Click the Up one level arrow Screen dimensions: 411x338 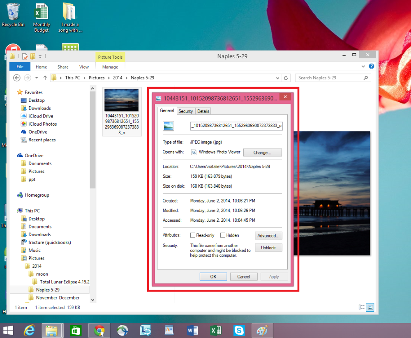tap(45, 78)
